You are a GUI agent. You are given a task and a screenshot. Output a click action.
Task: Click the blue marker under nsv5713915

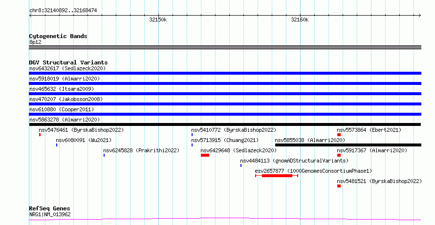coord(192,145)
